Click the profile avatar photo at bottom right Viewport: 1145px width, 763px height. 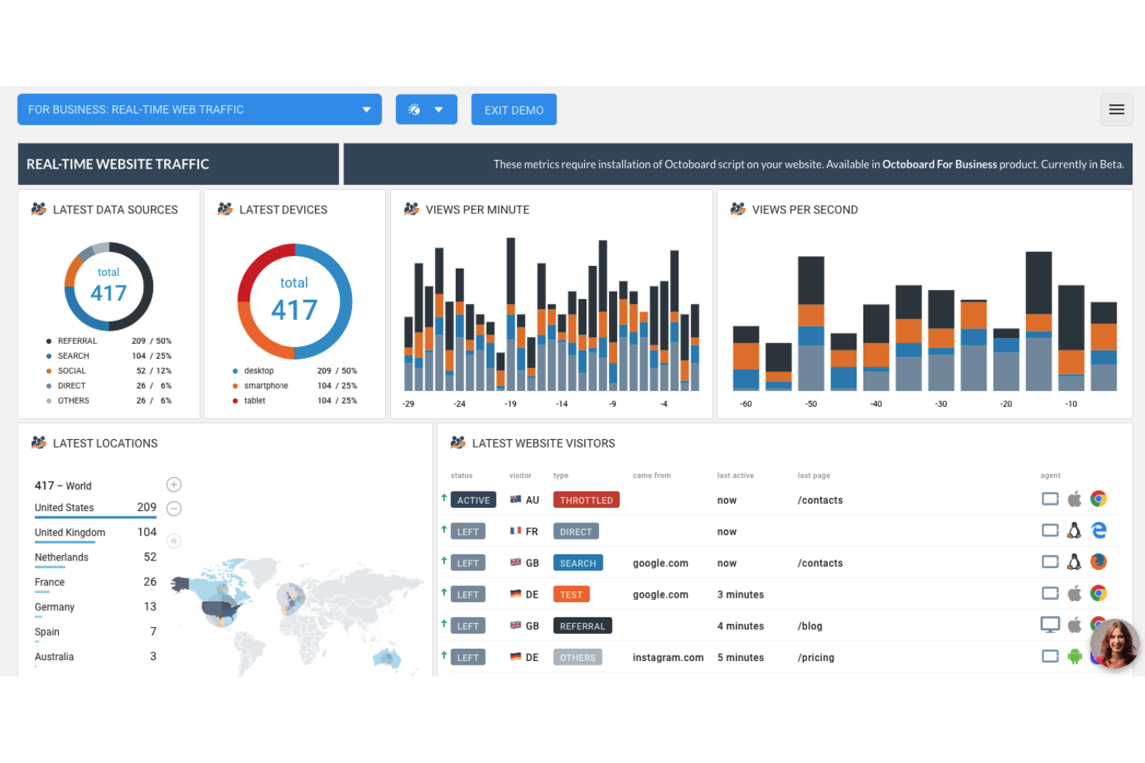pos(1114,643)
